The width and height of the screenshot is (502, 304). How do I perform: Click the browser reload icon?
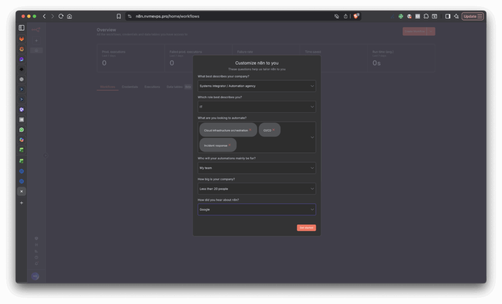click(61, 16)
